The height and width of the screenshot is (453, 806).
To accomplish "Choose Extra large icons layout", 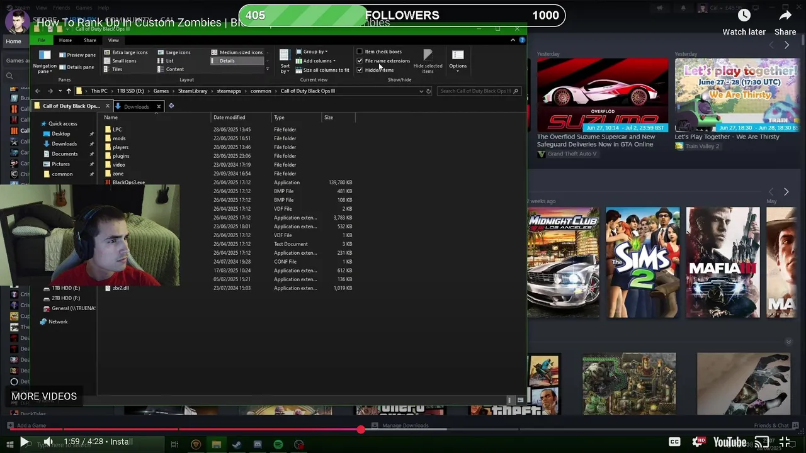I will tap(126, 52).
